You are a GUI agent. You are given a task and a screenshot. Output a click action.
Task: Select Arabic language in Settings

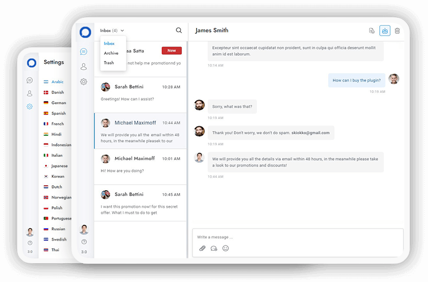[x=54, y=82]
